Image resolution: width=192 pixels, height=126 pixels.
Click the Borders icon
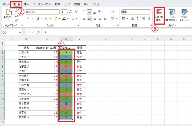click(x=47, y=18)
